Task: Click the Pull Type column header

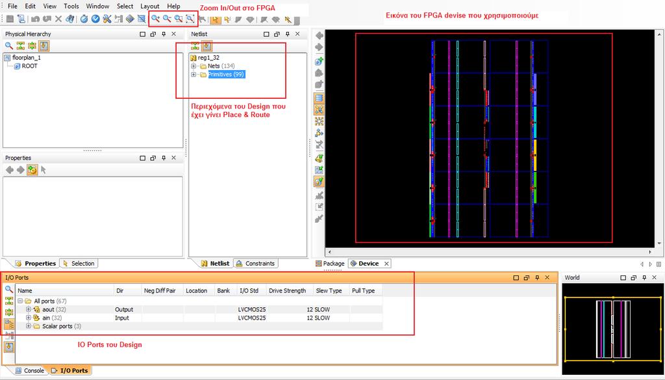Action: pos(366,290)
